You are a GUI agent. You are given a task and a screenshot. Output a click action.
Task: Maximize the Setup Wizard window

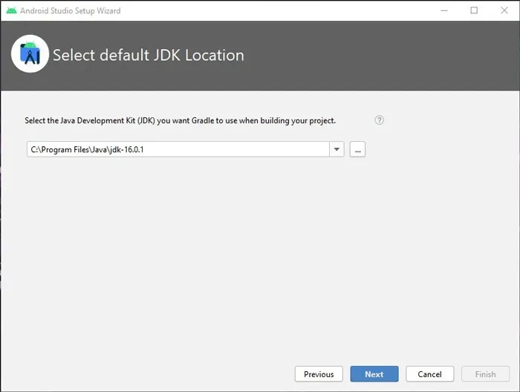474,10
